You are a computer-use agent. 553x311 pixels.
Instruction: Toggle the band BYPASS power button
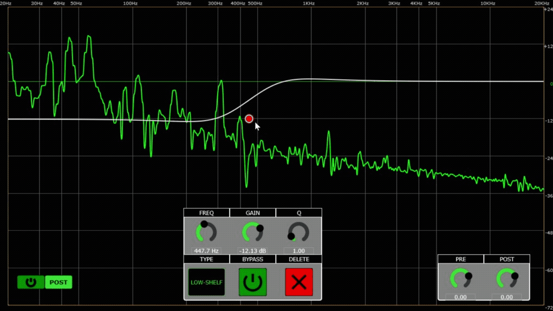252,282
